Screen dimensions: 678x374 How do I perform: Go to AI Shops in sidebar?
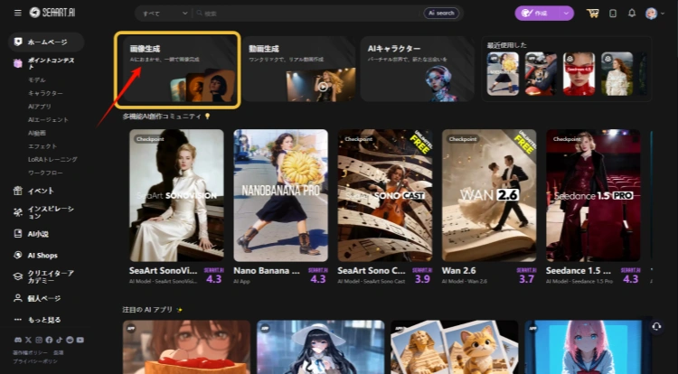pyautogui.click(x=42, y=256)
